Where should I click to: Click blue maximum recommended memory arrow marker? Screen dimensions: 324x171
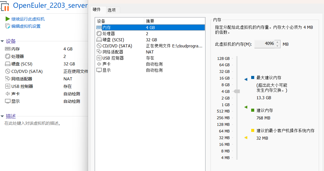pos(246,79)
